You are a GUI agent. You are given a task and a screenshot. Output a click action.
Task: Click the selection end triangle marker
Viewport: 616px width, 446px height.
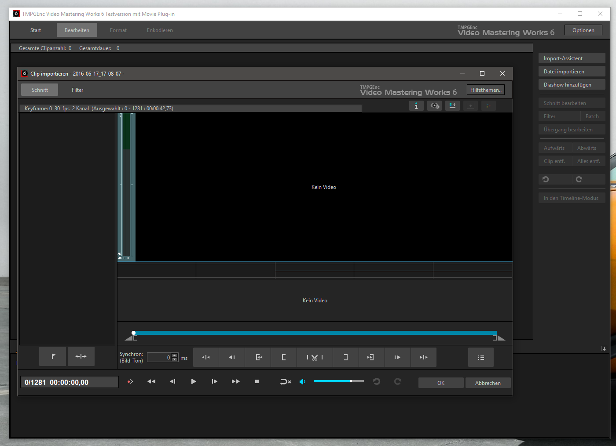(x=501, y=338)
